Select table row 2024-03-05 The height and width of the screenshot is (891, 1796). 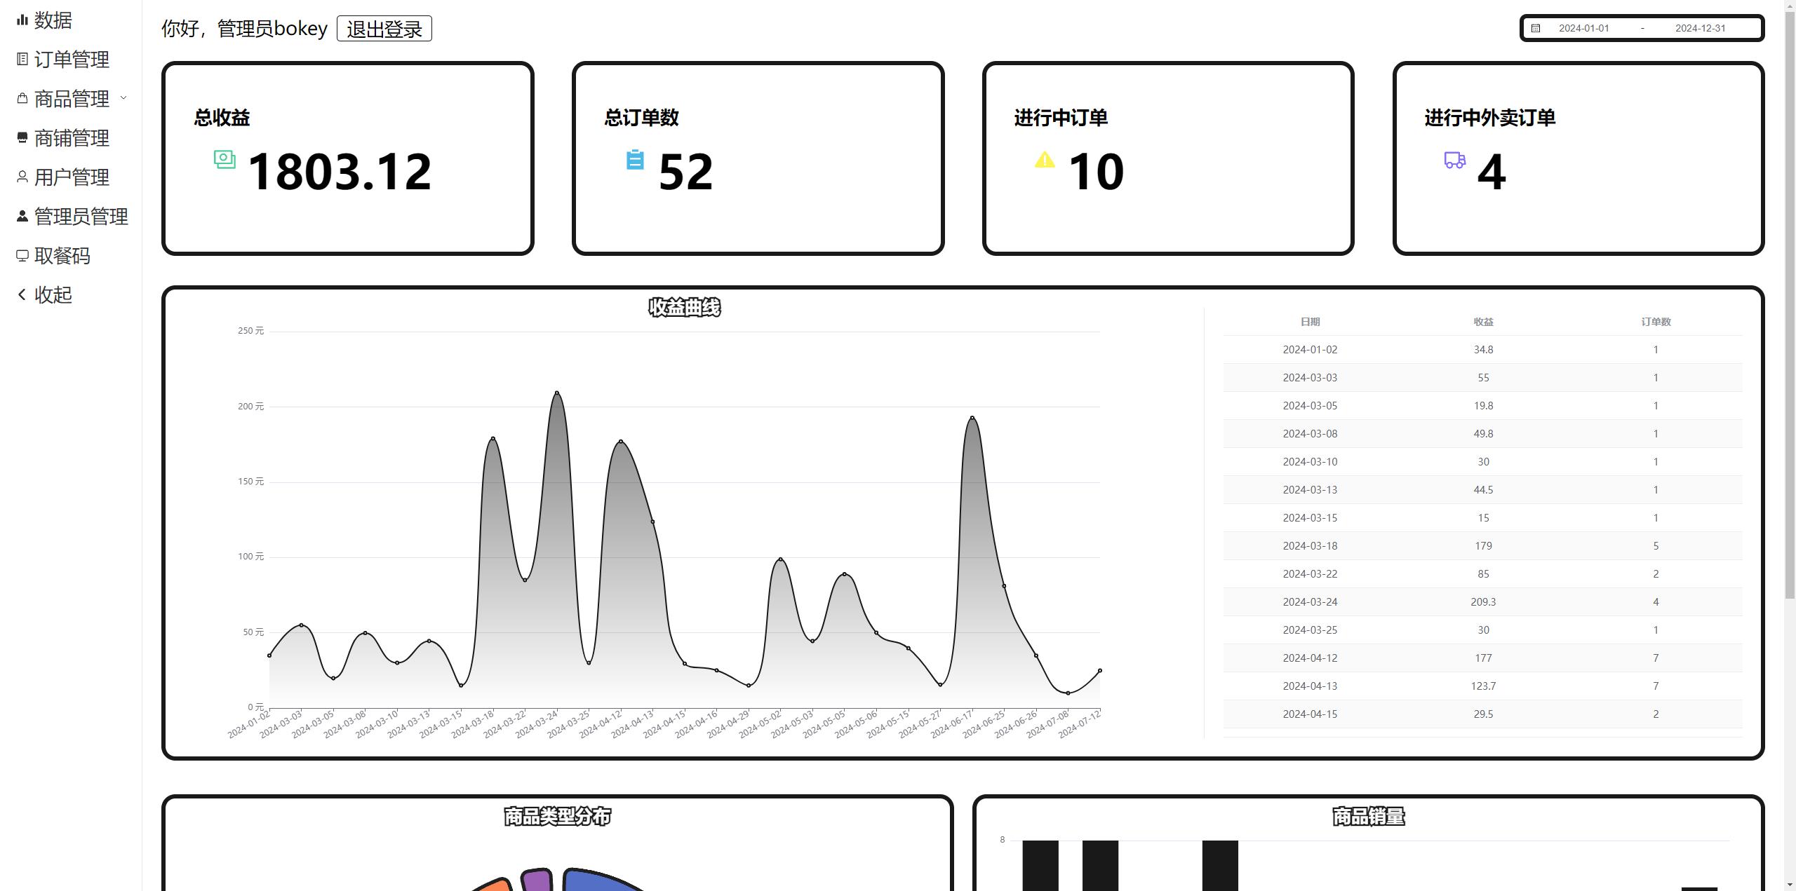pyautogui.click(x=1483, y=406)
